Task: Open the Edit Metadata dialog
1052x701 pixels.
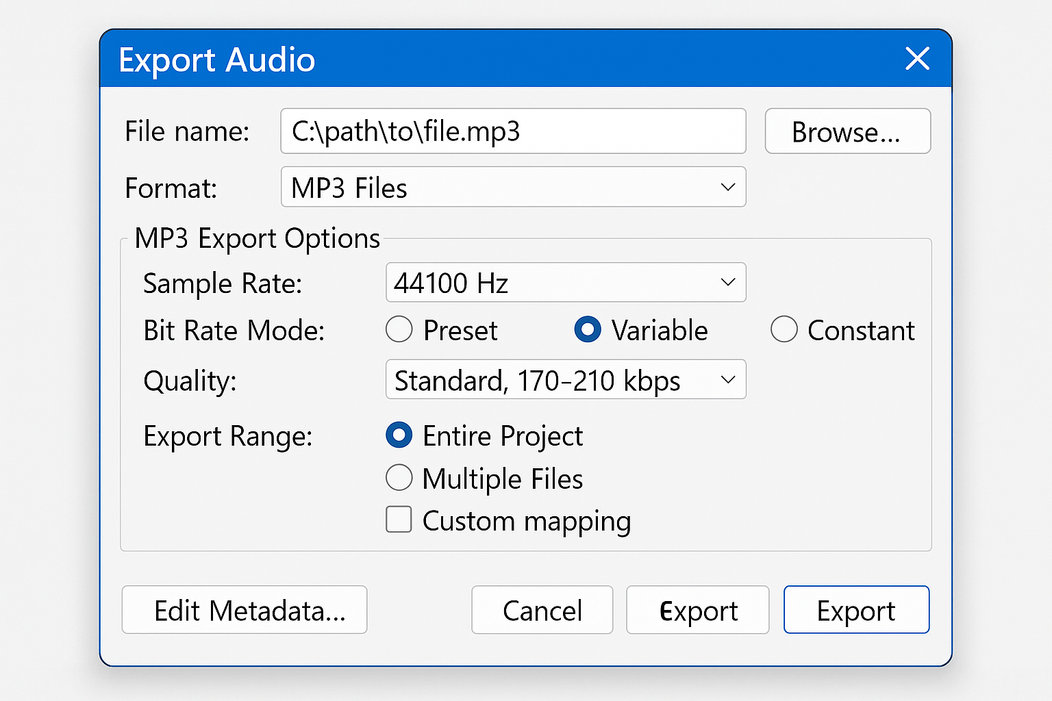Action: click(244, 610)
